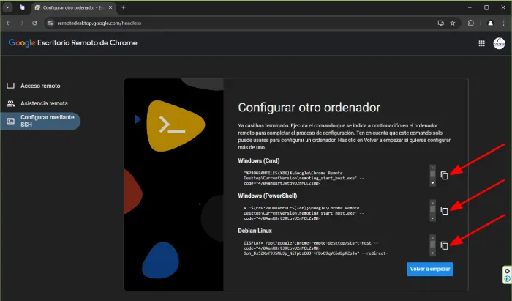Image resolution: width=512 pixels, height=301 pixels.
Task: Go back in browser history
Action: coord(9,23)
